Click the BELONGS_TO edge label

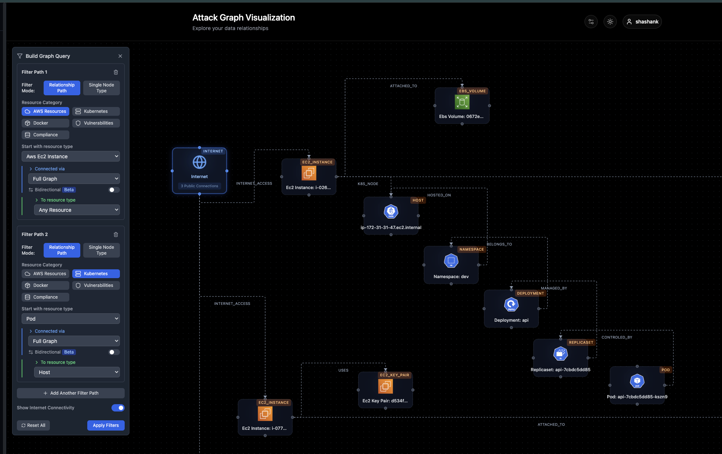click(499, 244)
